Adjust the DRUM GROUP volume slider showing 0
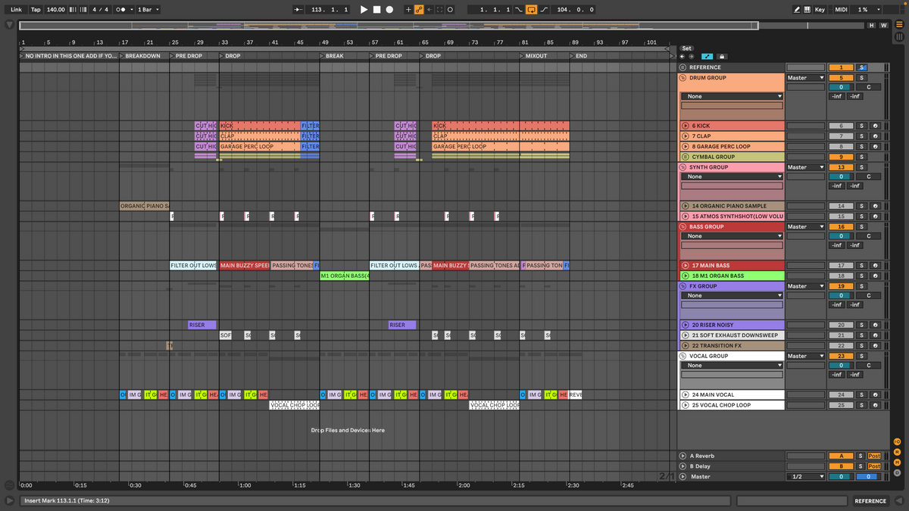Viewport: 909px width, 511px height. point(841,87)
